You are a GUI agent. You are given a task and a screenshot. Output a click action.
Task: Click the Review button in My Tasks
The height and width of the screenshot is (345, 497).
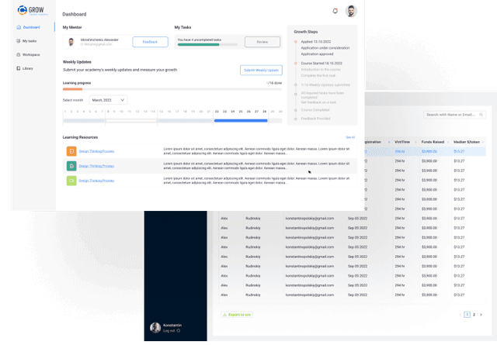point(262,42)
